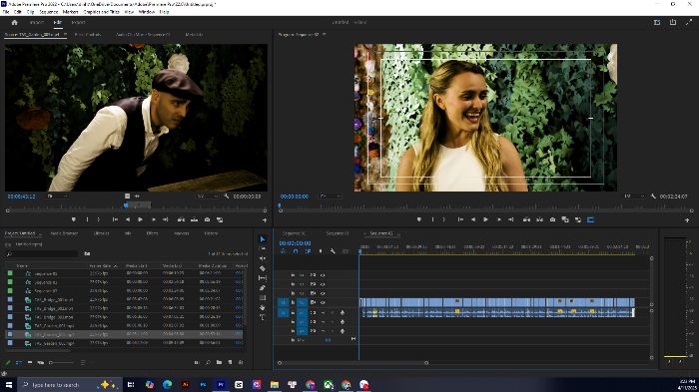Select the Type tool
Image resolution: width=699 pixels, height=392 pixels.
pyautogui.click(x=262, y=317)
